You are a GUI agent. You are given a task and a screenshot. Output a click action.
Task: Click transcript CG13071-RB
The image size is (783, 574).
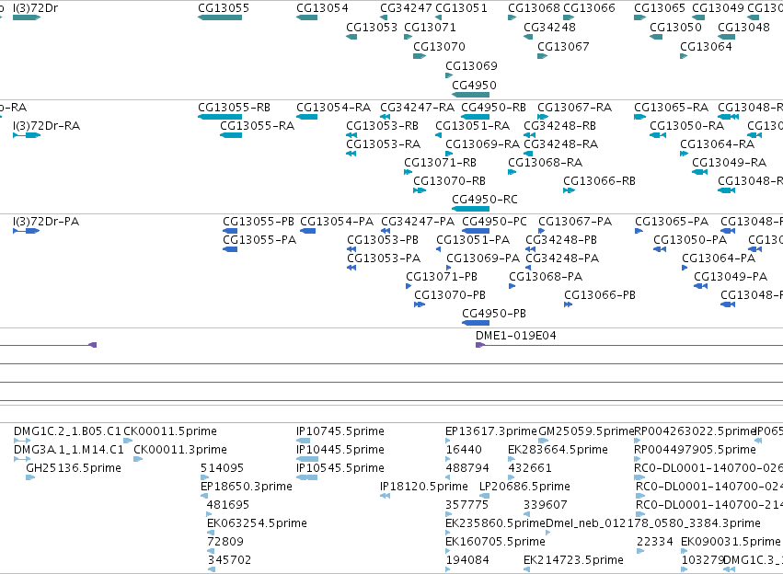(441, 163)
